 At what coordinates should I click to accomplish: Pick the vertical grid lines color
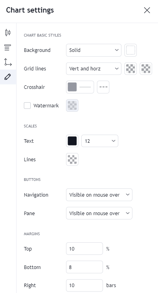130,68
